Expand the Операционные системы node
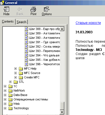 pyautogui.click(x=5, y=99)
